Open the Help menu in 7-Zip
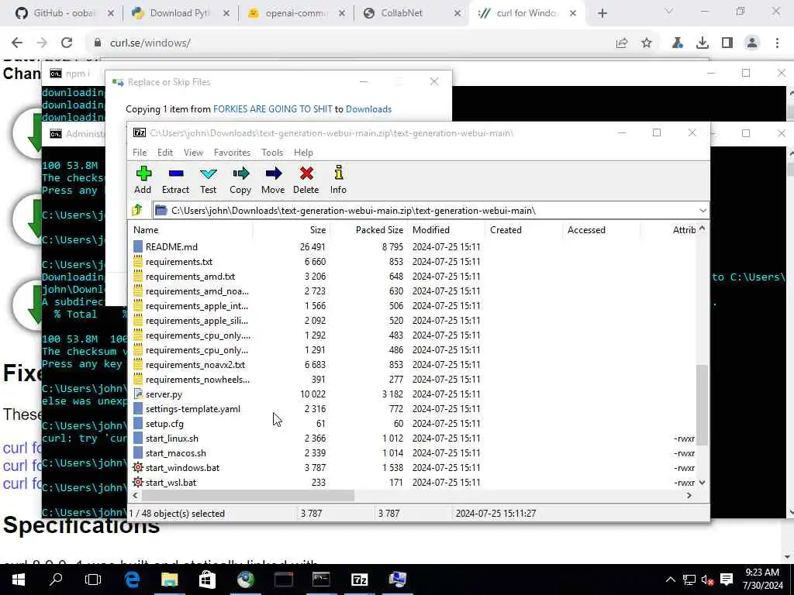The image size is (794, 595). [x=303, y=153]
